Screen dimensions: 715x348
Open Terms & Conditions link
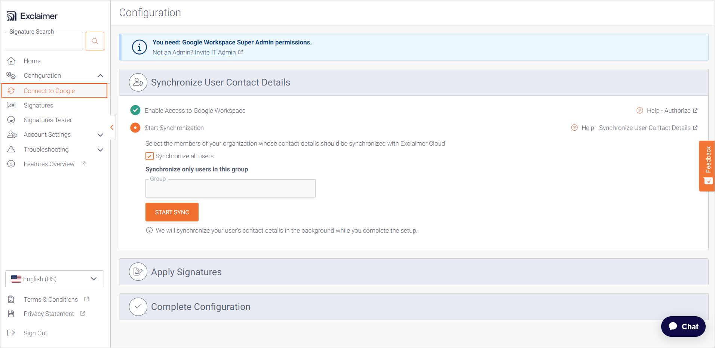click(51, 299)
